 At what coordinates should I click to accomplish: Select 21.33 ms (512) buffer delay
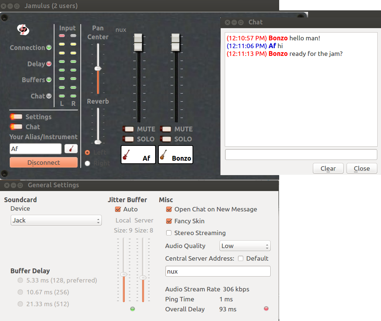click(20, 304)
